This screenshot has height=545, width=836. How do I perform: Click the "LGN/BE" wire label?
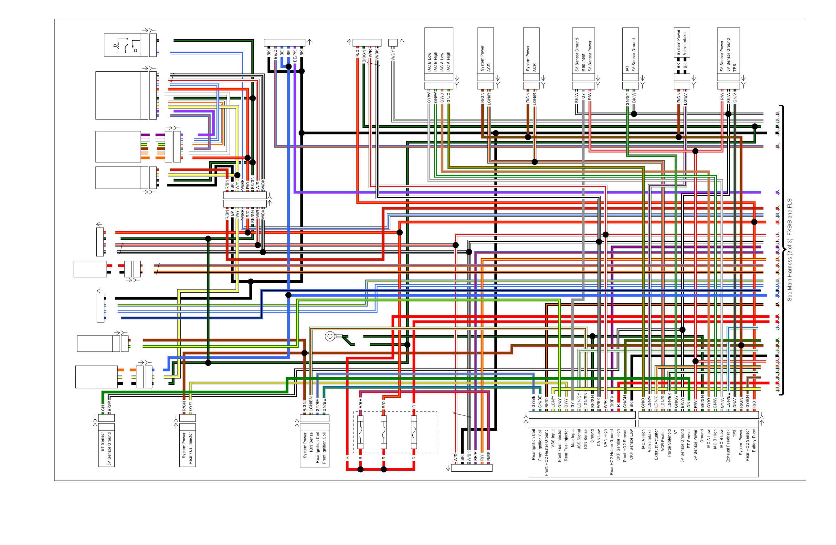(728, 401)
